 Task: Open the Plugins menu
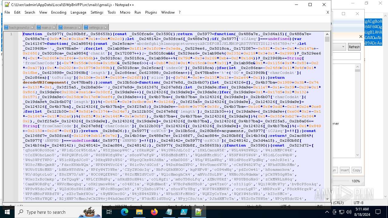[151, 12]
